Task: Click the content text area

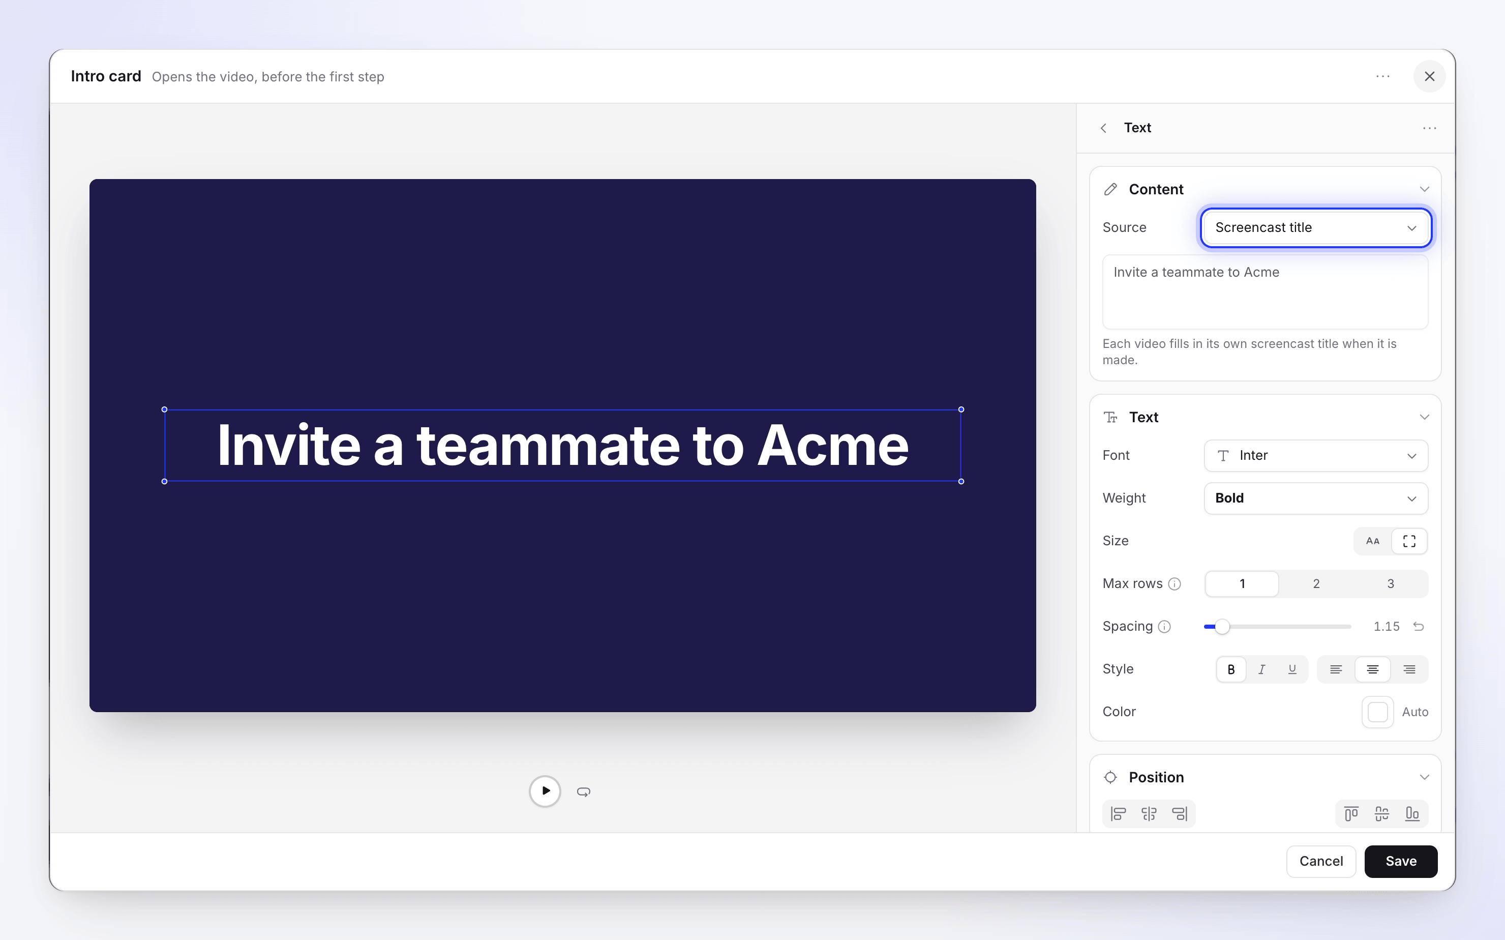Action: tap(1265, 292)
